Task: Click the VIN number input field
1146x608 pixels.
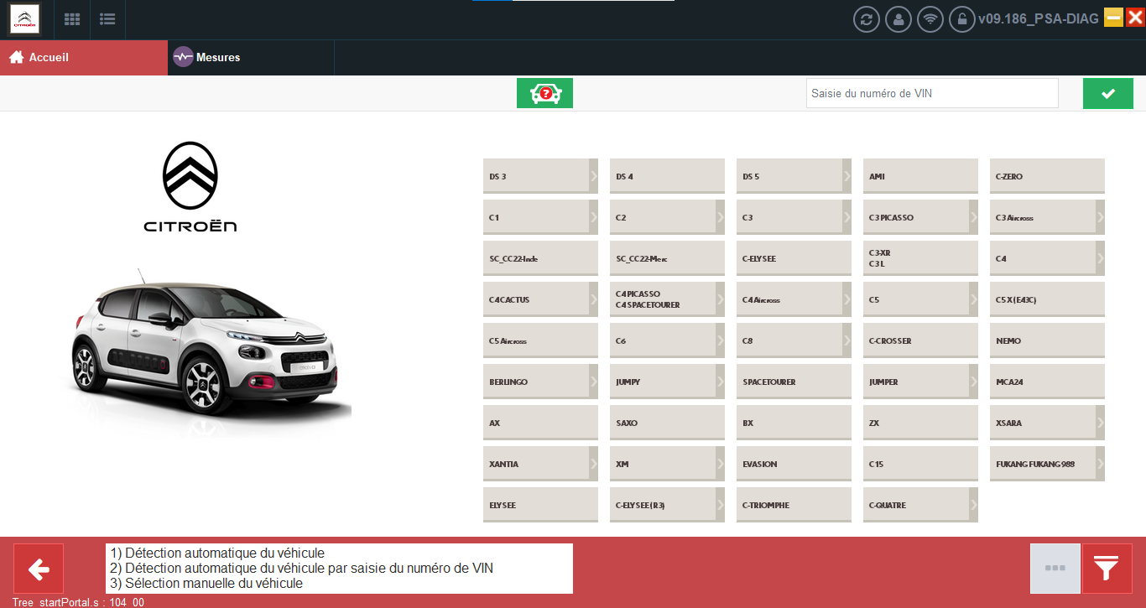Action: 932,93
